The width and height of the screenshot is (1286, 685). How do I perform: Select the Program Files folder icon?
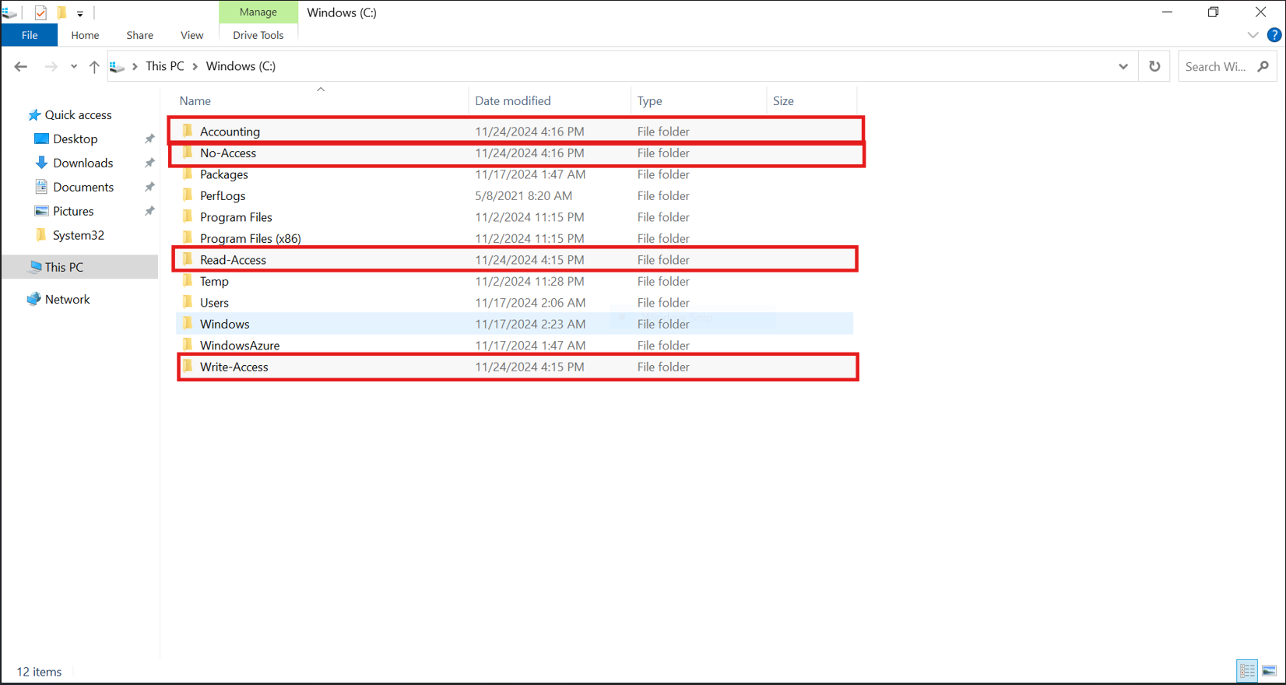click(188, 216)
